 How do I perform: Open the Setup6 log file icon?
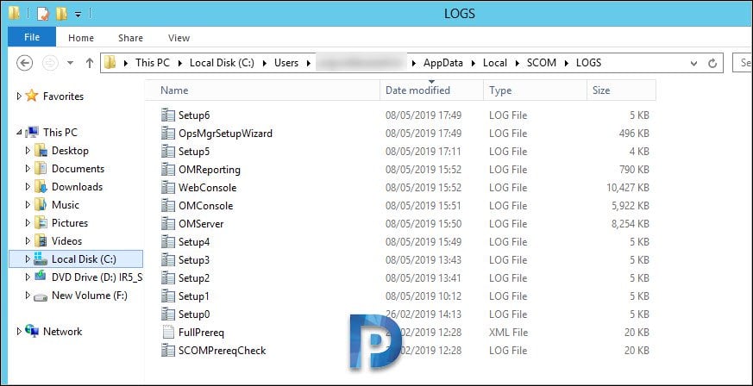(x=167, y=115)
